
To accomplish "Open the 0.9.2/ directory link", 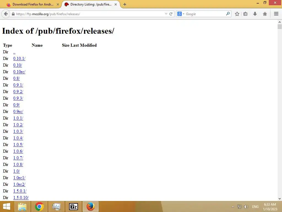I will 18,92.
